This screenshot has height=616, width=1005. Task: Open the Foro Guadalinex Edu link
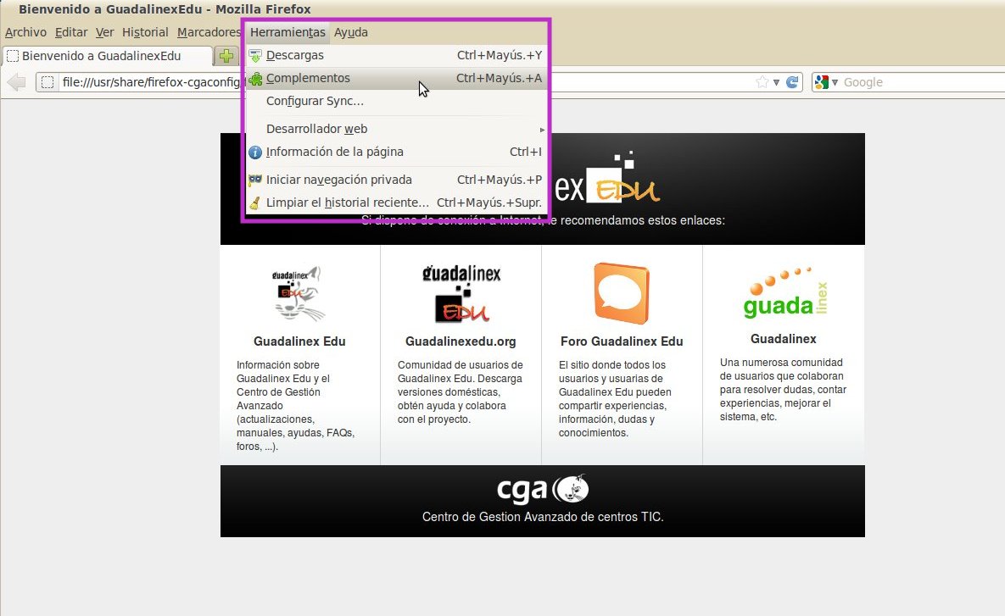(x=622, y=341)
